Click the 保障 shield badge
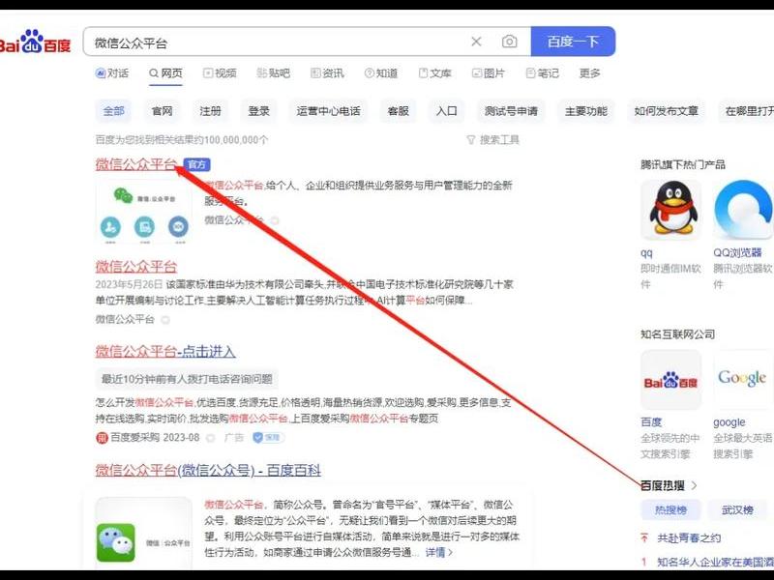This screenshot has width=774, height=580. coord(268,438)
